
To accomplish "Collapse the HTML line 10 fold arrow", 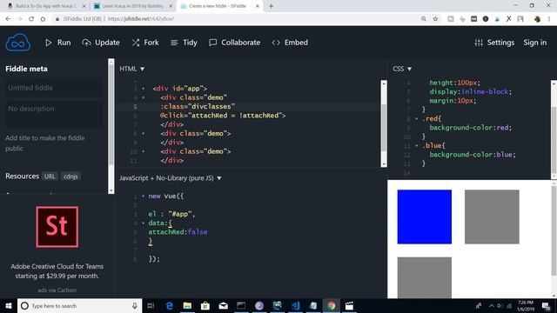I will (x=144, y=151).
